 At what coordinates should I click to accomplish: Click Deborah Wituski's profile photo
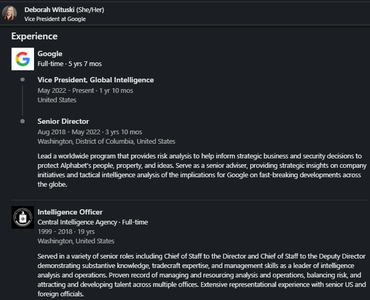9,13
